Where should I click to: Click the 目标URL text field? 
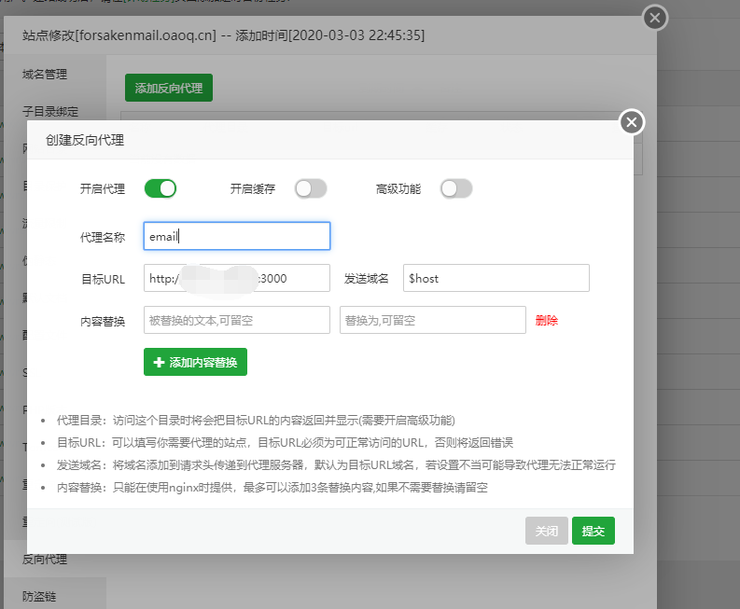[x=237, y=278]
